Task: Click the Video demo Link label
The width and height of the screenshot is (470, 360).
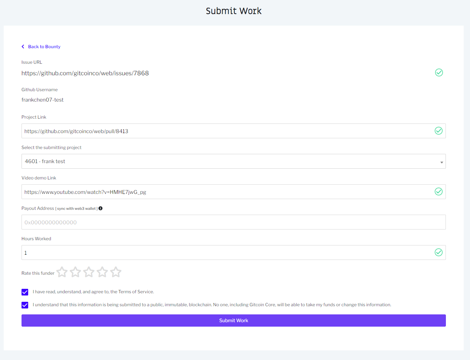Action: point(39,178)
